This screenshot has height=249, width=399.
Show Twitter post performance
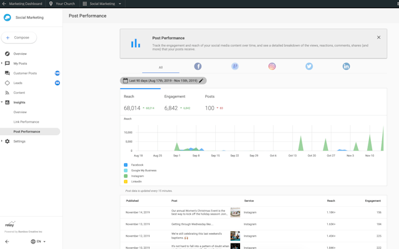[309, 66]
